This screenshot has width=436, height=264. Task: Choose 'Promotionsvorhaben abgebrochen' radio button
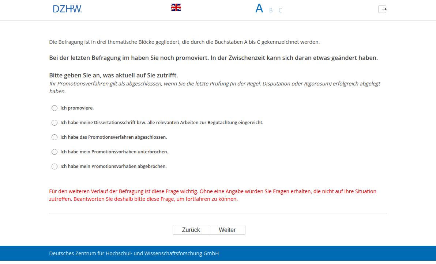[55, 167]
